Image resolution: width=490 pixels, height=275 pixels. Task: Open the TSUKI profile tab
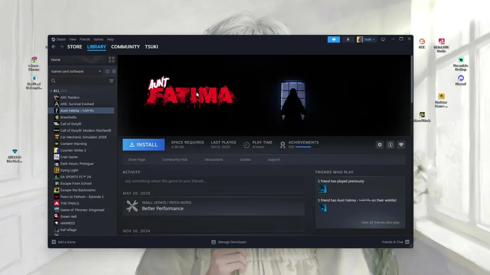pos(152,47)
